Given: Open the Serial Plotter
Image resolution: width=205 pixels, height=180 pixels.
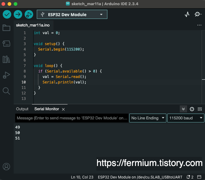Looking at the screenshot, I should point(187,14).
